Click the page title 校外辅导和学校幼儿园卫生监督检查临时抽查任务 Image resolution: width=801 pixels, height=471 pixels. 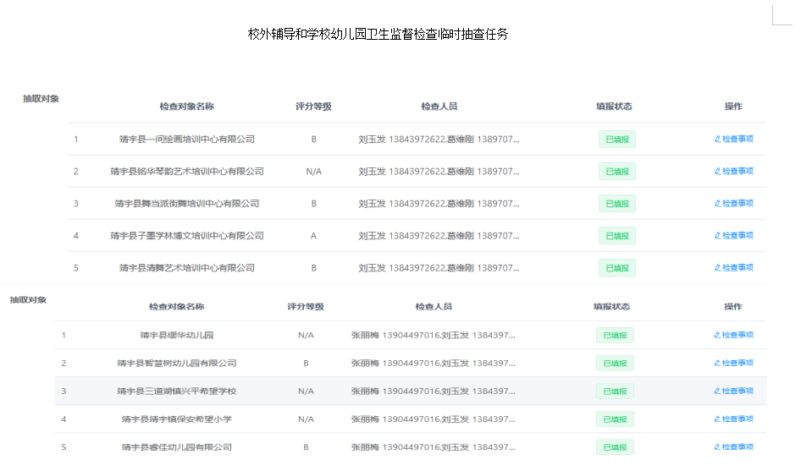pos(378,34)
